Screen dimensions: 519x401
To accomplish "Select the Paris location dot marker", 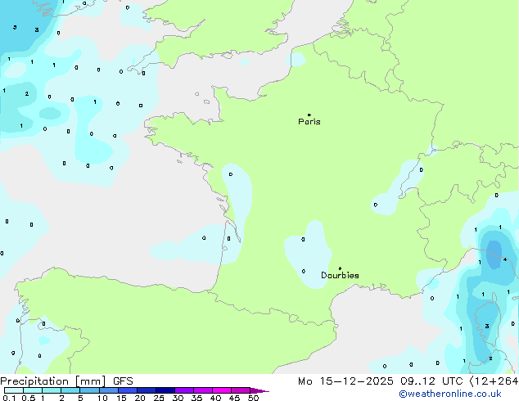I will pos(309,115).
